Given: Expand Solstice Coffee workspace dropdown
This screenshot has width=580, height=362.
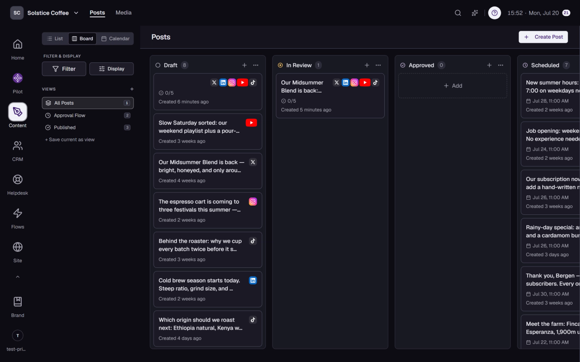Looking at the screenshot, I should [x=76, y=13].
